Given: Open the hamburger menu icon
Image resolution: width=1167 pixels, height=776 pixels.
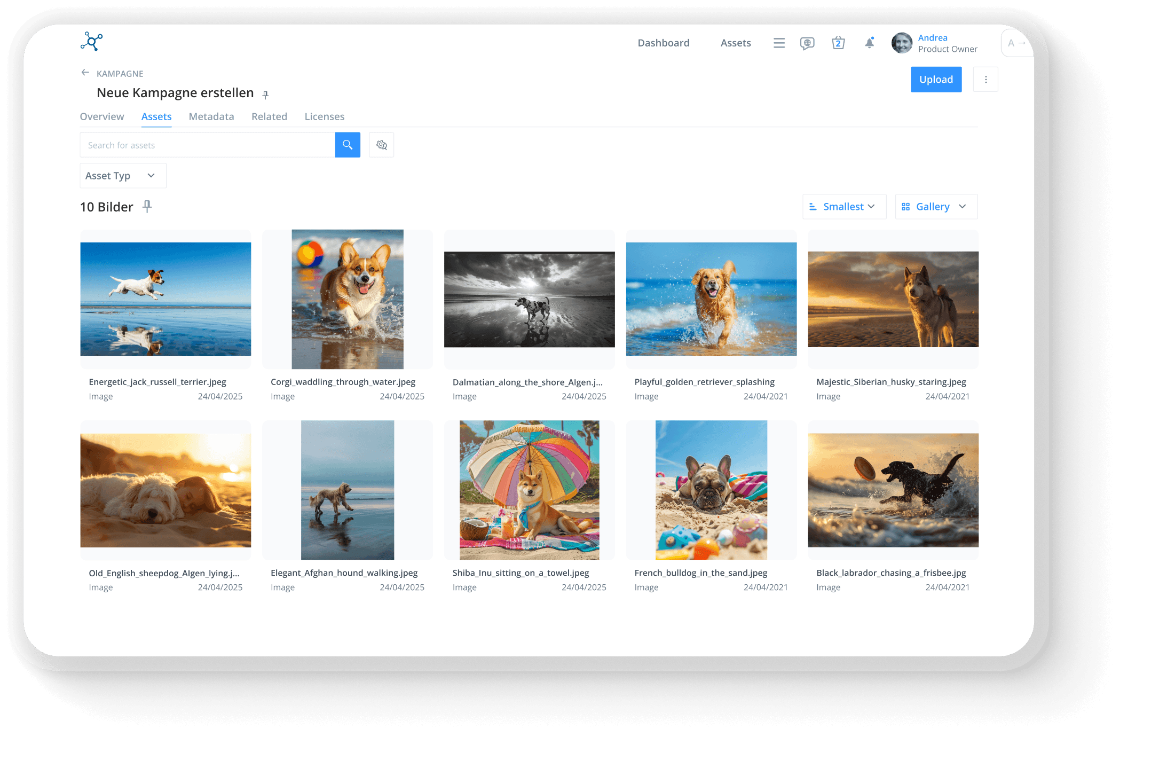Looking at the screenshot, I should (x=779, y=43).
